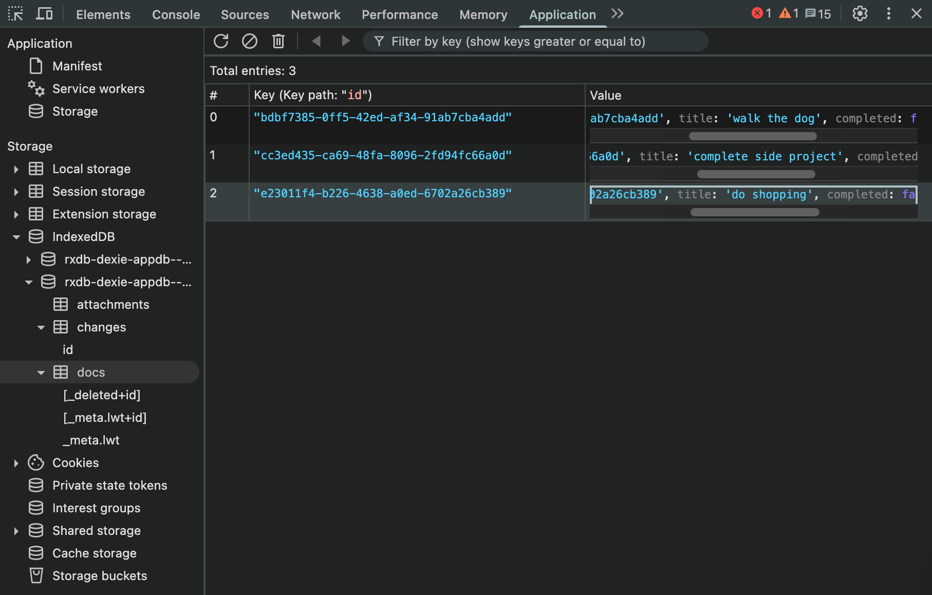Refresh the IndexedDB data view
932x595 pixels.
click(x=221, y=41)
